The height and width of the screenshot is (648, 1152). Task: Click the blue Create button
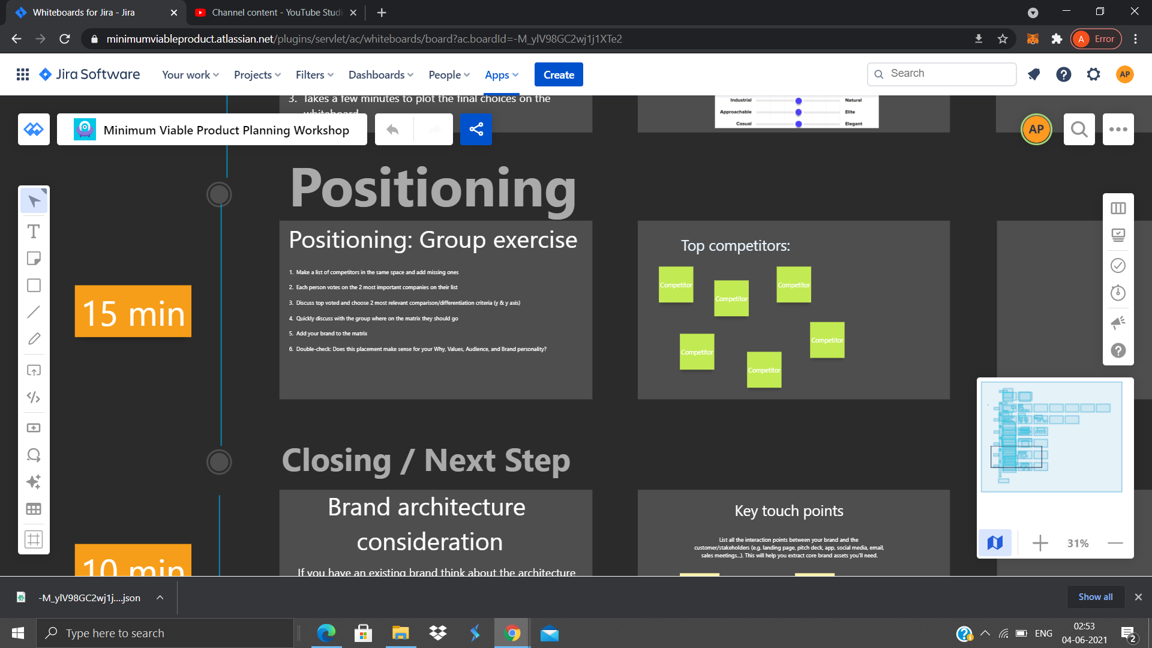tap(559, 74)
